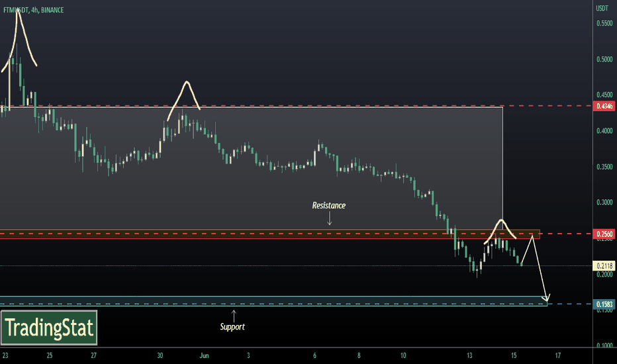
Task: Click the 23 date on time axis
Action: pyautogui.click(x=5, y=356)
